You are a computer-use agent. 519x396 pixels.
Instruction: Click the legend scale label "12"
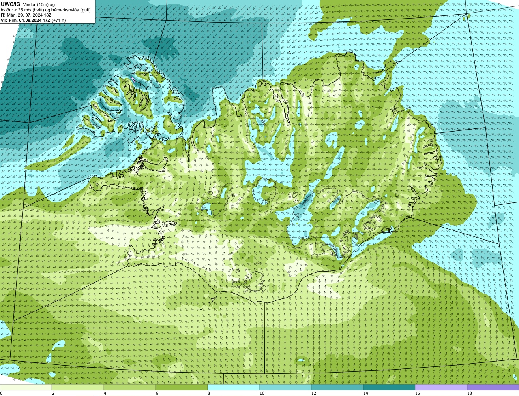pyautogui.click(x=313, y=393)
